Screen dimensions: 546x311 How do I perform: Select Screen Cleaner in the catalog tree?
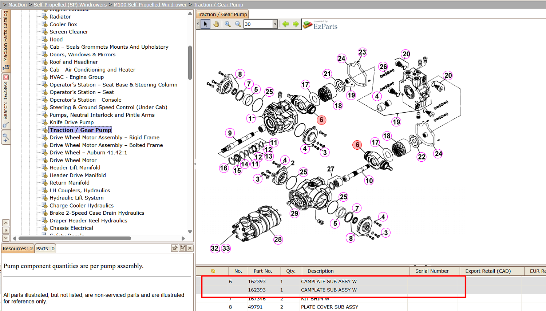[69, 32]
